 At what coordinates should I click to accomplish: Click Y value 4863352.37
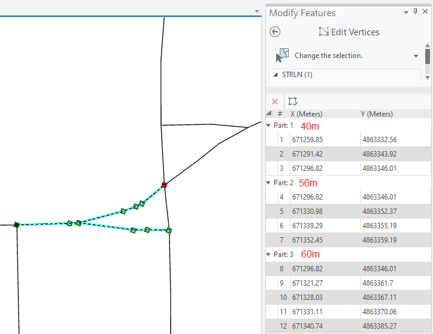[379, 212]
